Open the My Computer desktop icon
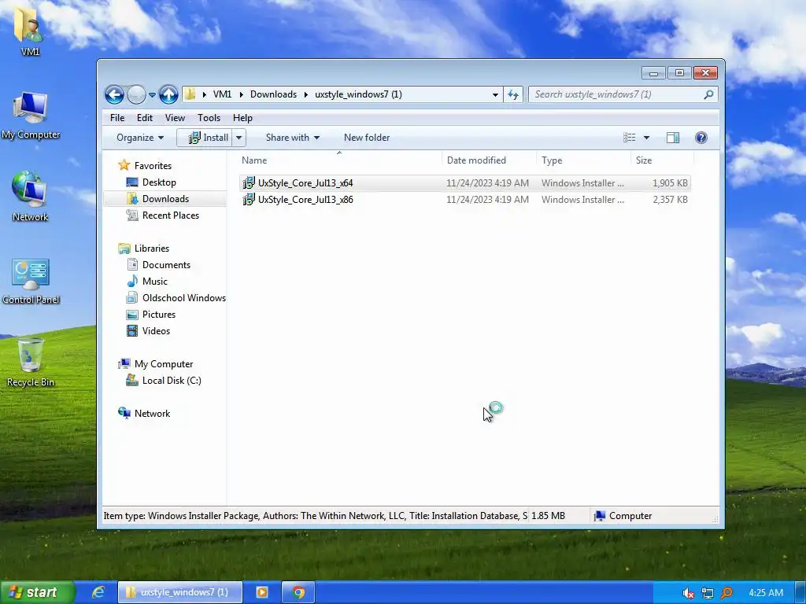The image size is (806, 604). tap(31, 116)
